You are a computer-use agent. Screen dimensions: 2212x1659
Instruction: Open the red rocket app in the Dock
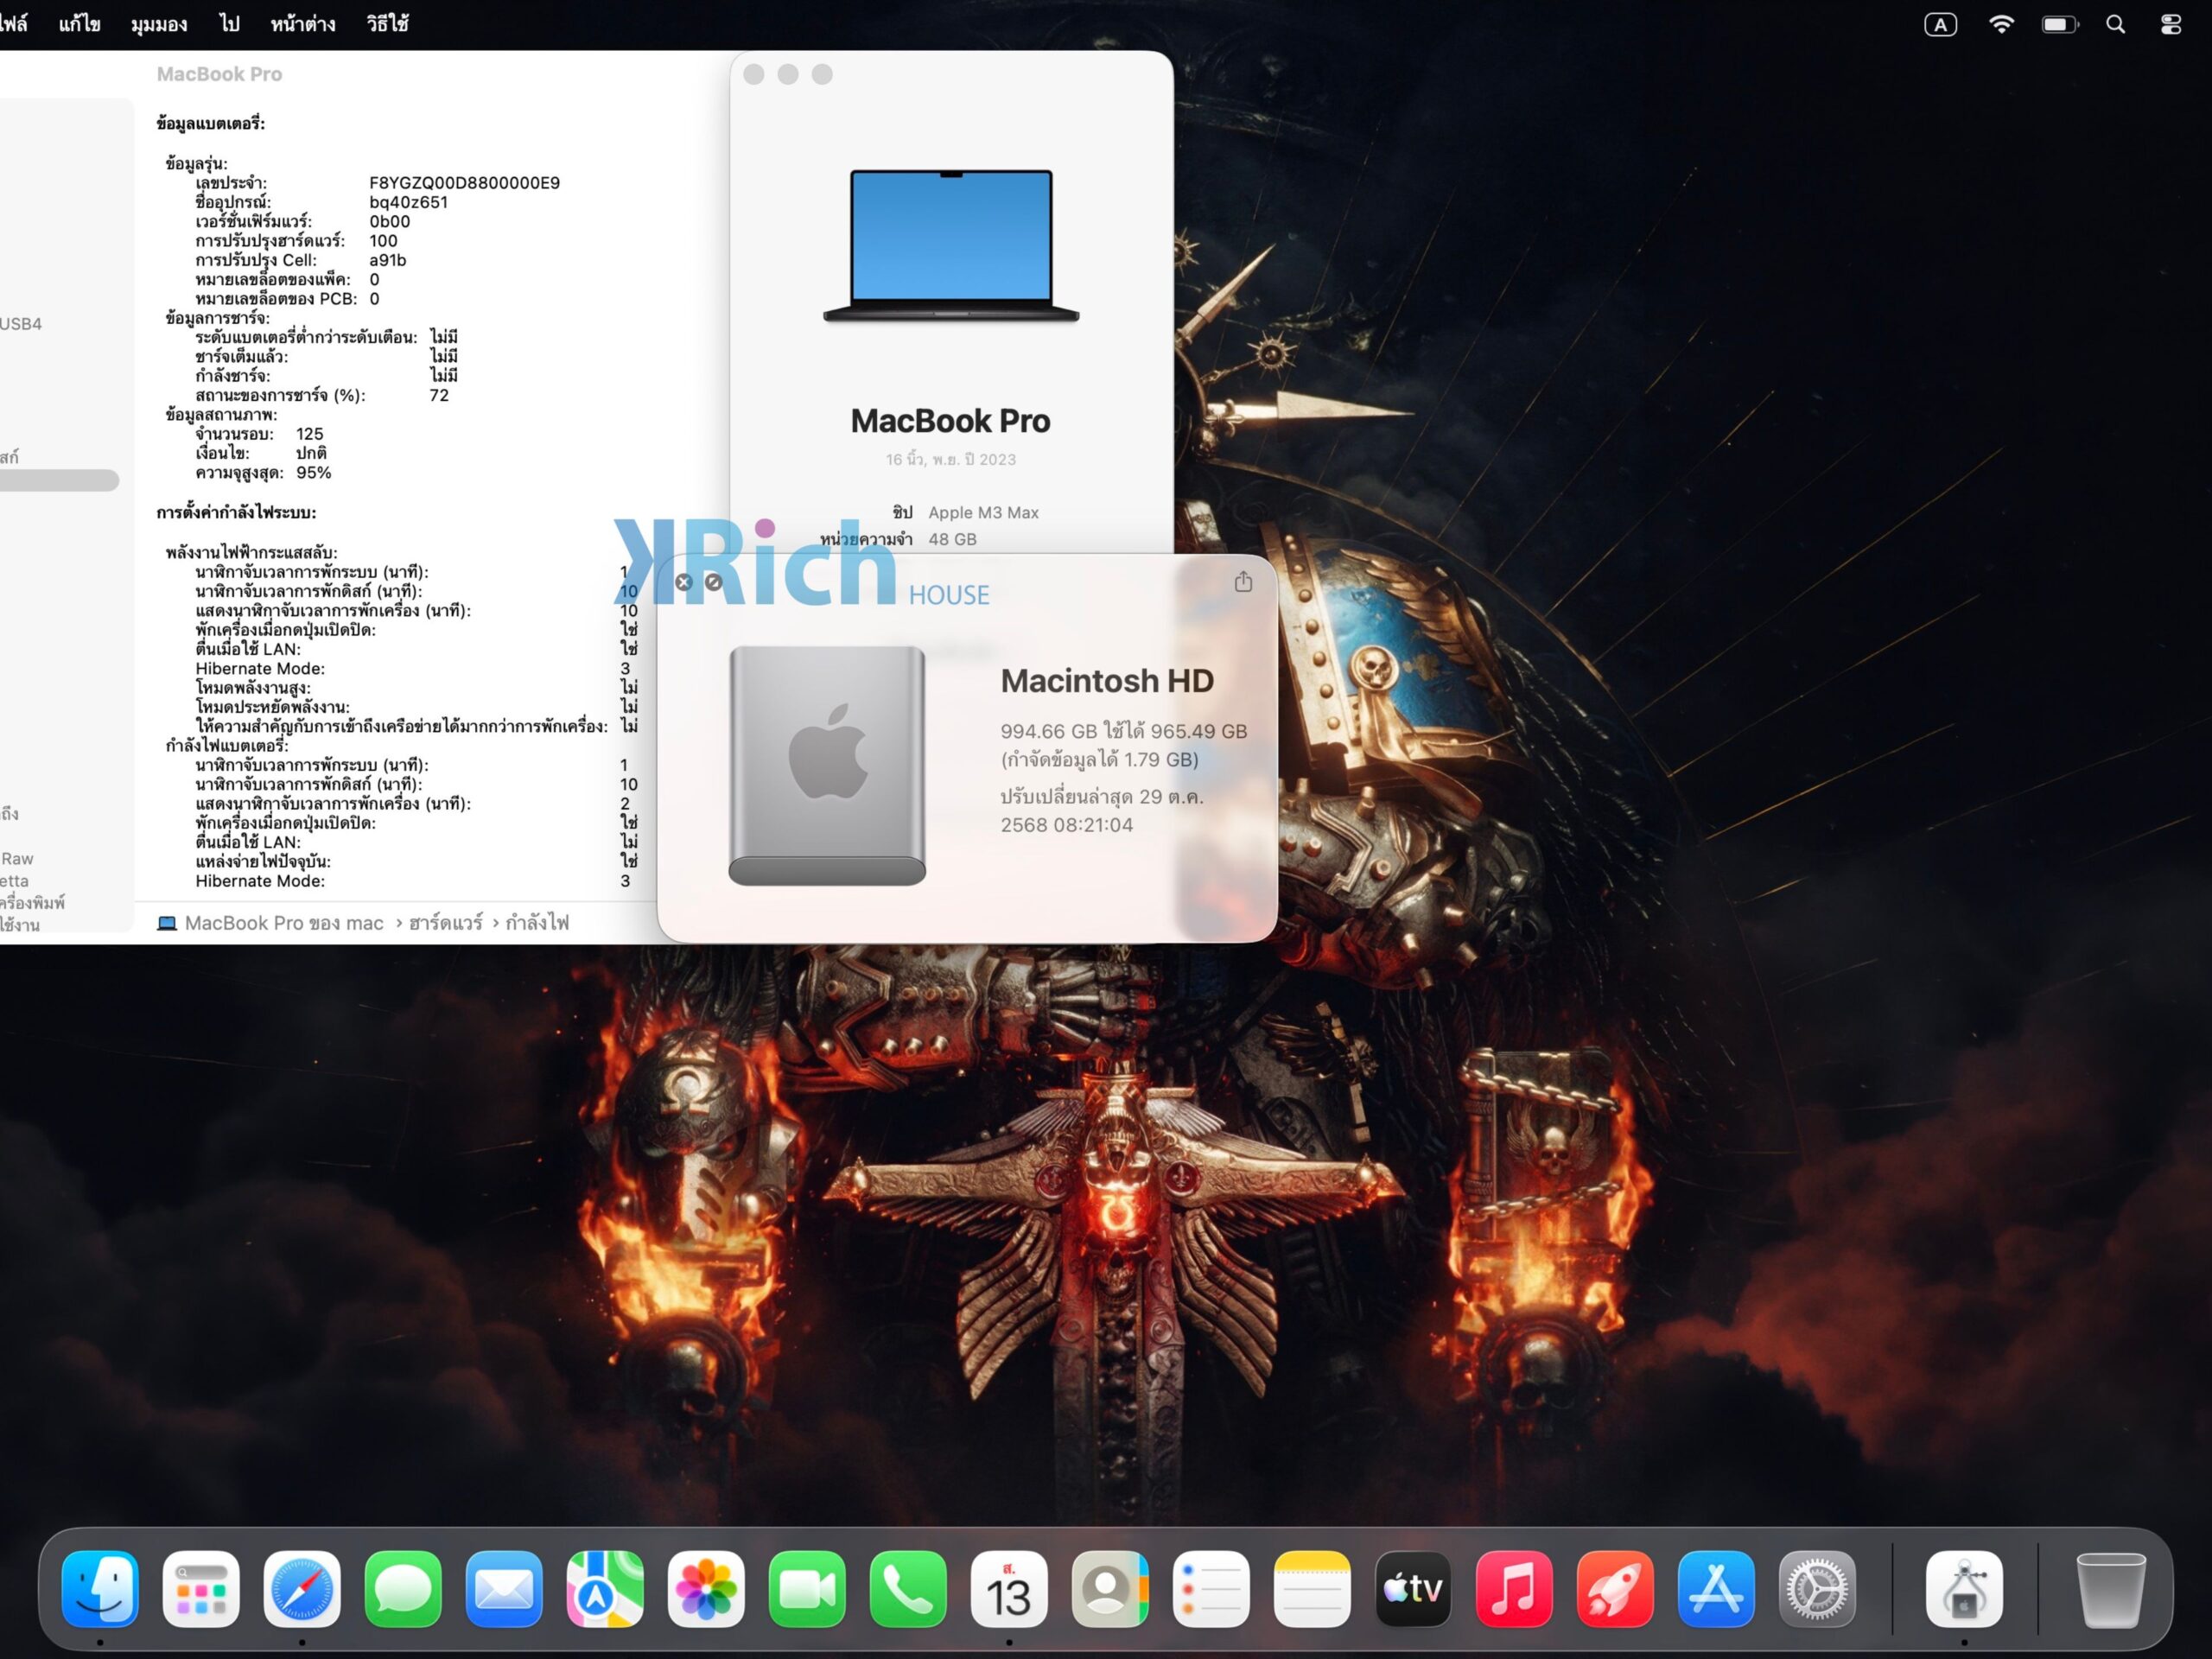(x=1615, y=1588)
